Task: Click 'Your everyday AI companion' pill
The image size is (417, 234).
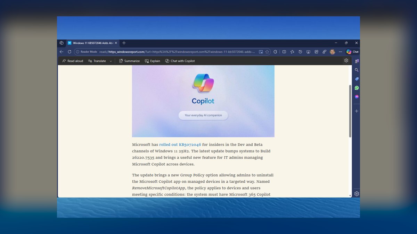Action: tap(203, 115)
